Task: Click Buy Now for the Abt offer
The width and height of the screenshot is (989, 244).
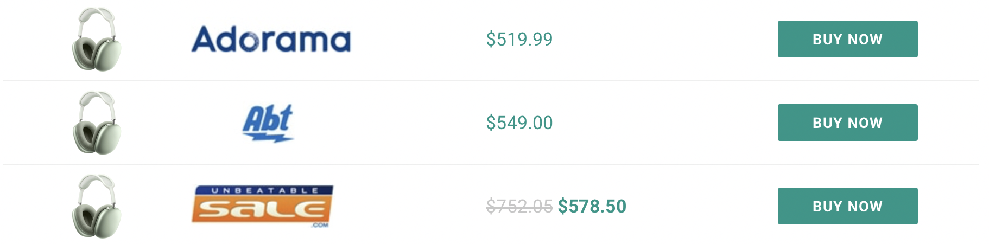Action: tap(847, 123)
